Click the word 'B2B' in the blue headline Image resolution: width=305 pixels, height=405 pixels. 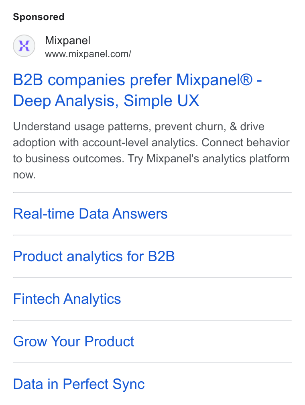[28, 80]
